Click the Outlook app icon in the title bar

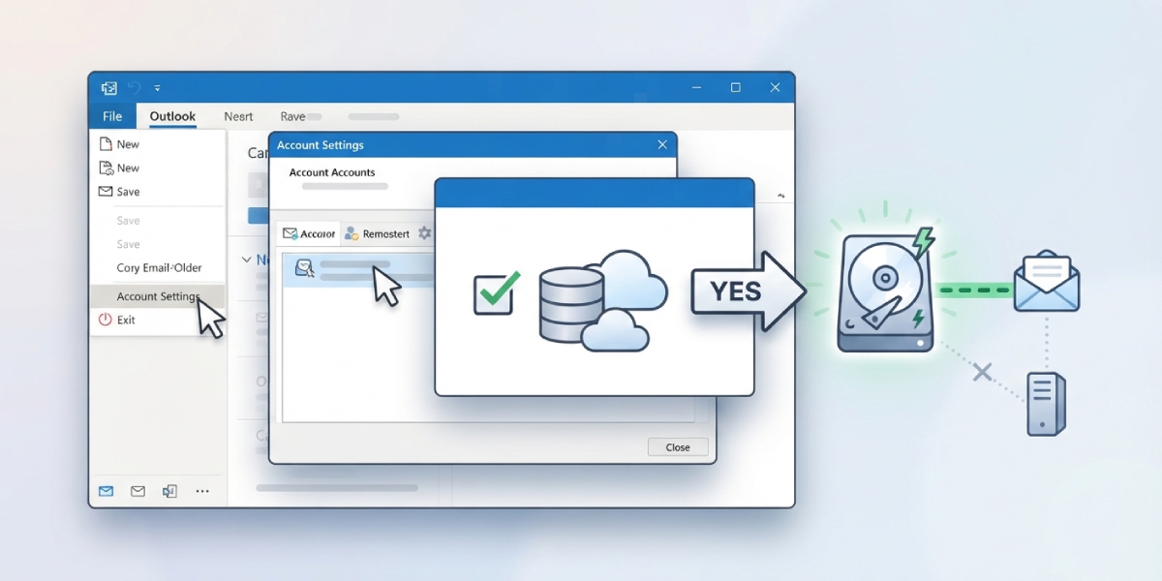[x=109, y=88]
